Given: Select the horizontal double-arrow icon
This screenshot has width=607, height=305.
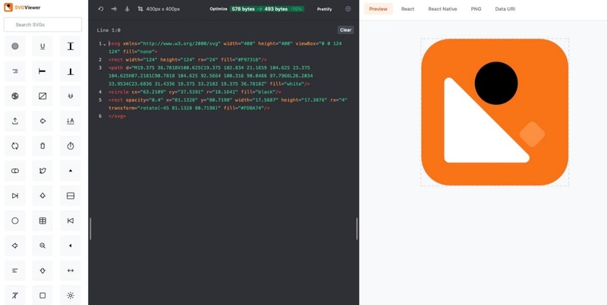Looking at the screenshot, I should [x=71, y=271].
